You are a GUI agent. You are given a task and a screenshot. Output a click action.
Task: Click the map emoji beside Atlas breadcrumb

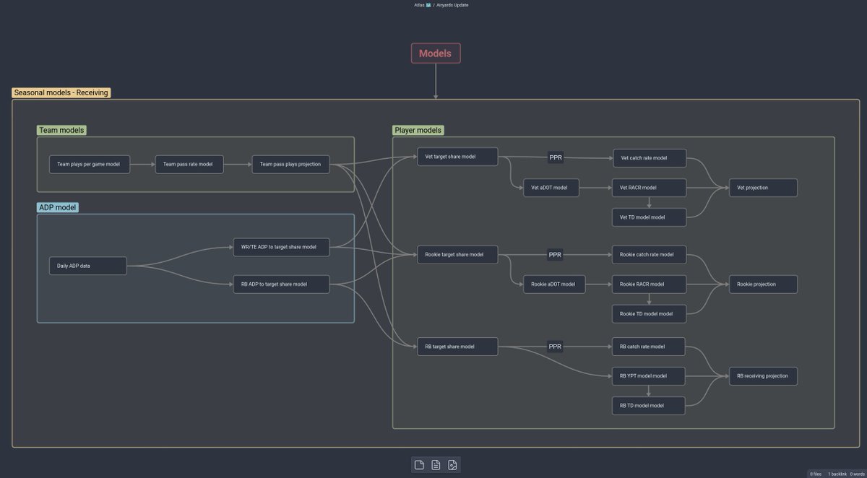tap(428, 5)
